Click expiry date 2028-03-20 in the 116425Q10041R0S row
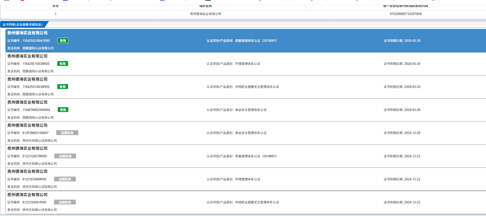This screenshot has width=486, height=216. pos(412,41)
